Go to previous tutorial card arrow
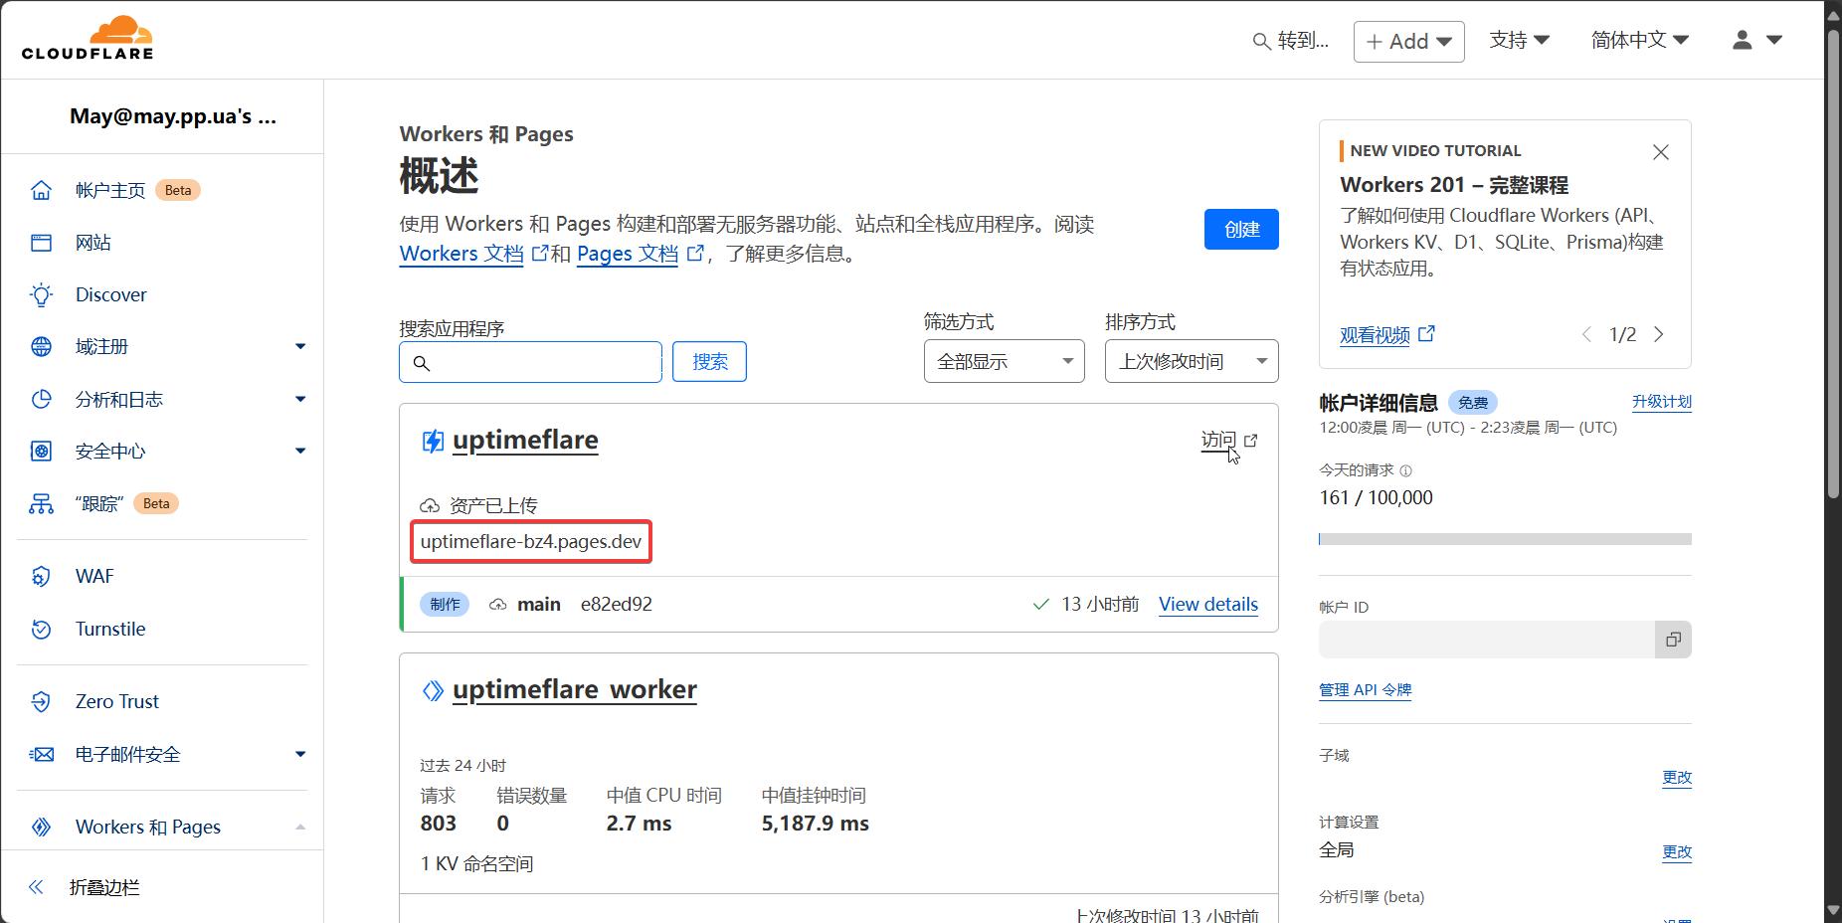This screenshot has height=923, width=1842. (1586, 334)
